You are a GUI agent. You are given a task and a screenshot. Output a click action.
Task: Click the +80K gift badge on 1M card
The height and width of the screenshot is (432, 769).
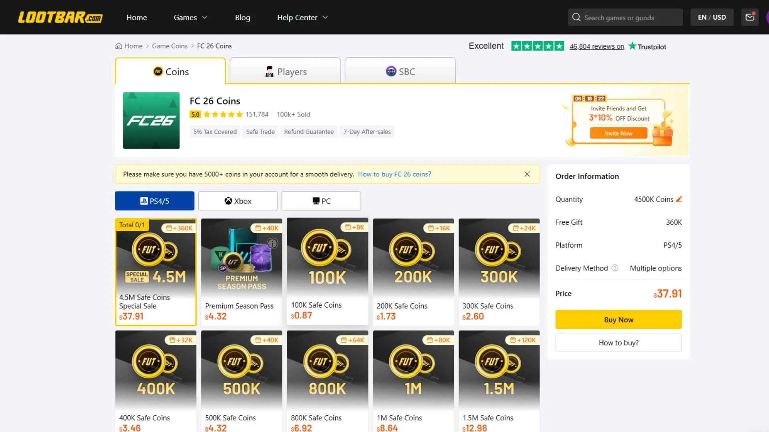[x=439, y=340]
